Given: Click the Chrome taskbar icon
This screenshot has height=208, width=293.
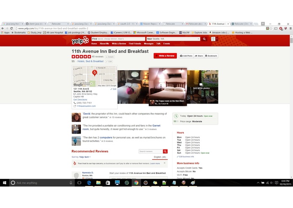Looking at the screenshot, I should 136,183.
